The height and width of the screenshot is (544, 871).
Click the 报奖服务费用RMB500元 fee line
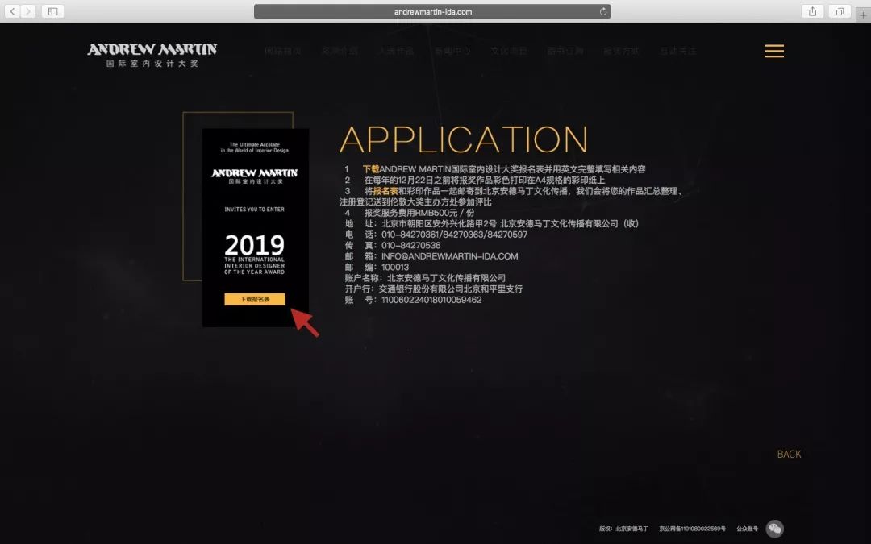(419, 213)
